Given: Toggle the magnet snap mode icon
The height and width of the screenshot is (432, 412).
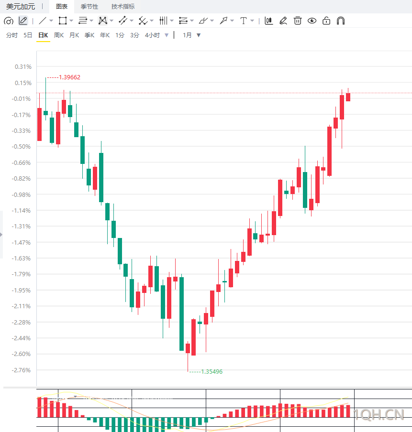Looking at the screenshot, I should (x=341, y=21).
